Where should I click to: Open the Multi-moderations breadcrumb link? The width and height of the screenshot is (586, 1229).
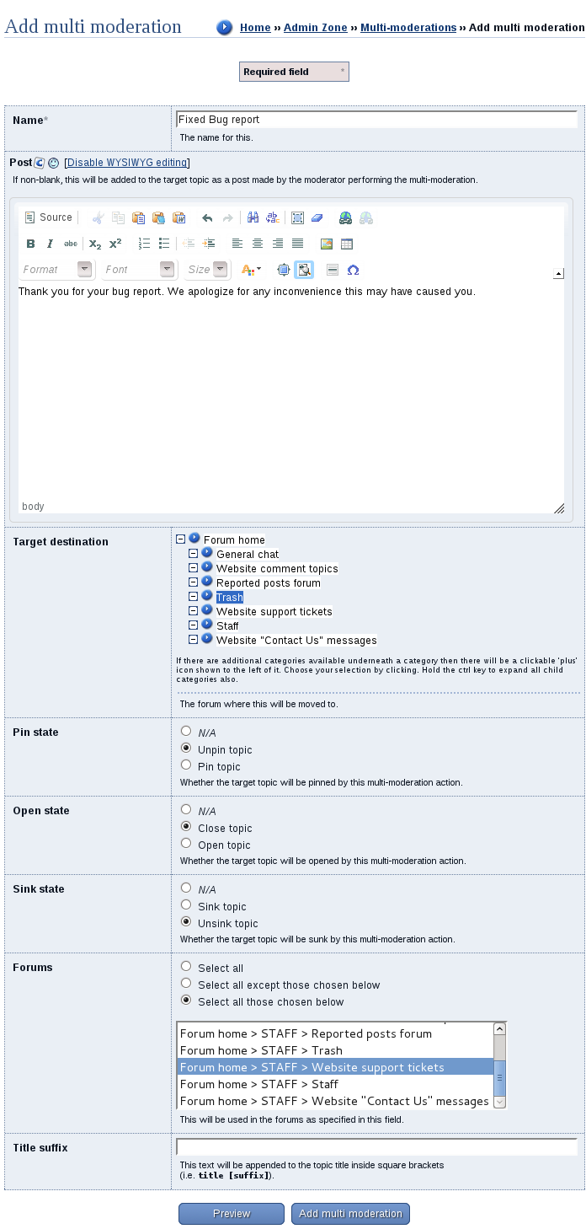(x=408, y=28)
